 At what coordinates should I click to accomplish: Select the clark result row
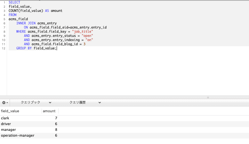[x=124, y=118]
